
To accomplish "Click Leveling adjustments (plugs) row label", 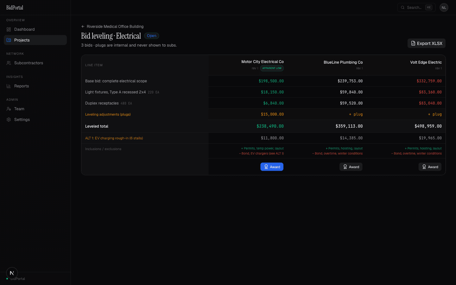I will point(108,114).
